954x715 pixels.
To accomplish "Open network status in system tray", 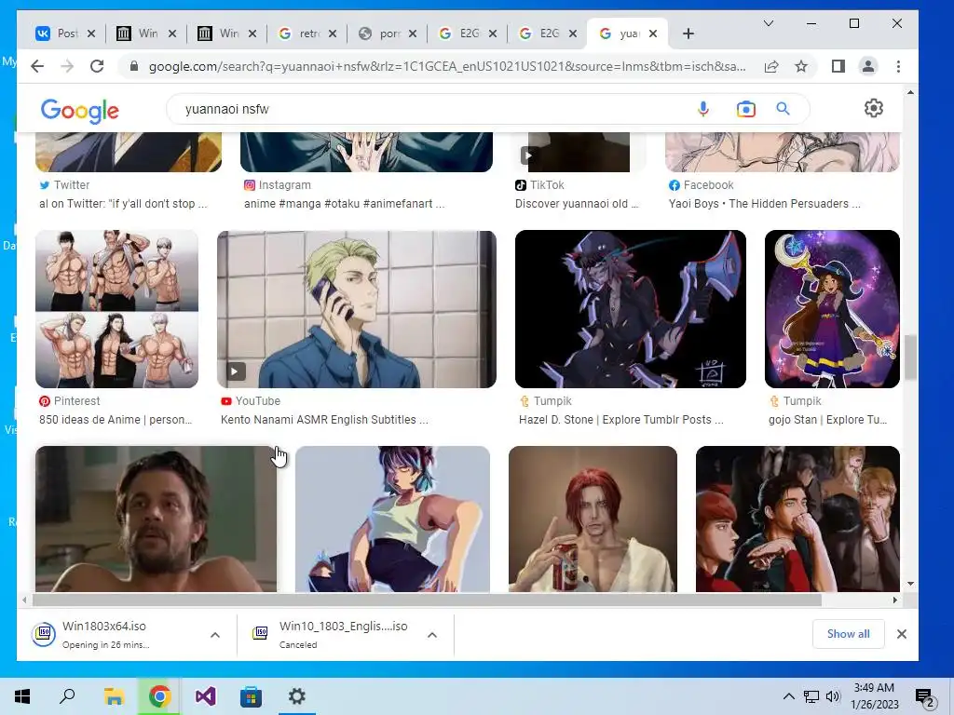I will (x=811, y=696).
